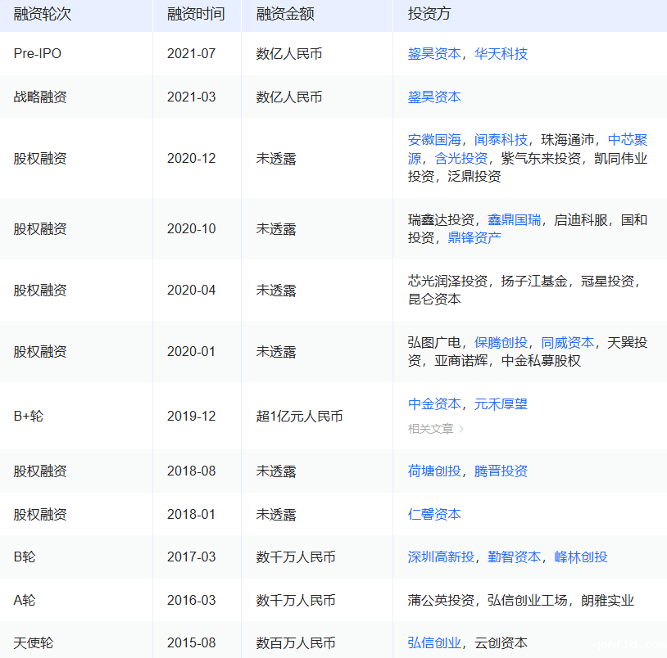
Task: Open the 鼎锋资产 investor page
Action: 474,238
